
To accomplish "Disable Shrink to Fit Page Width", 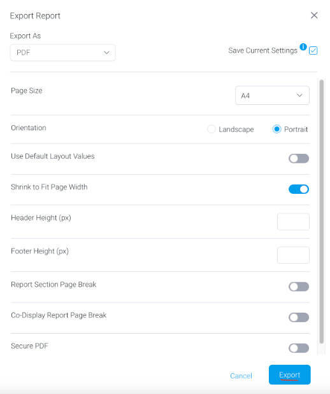I will 299,189.
